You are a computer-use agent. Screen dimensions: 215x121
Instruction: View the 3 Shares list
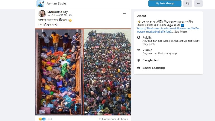(122, 119)
